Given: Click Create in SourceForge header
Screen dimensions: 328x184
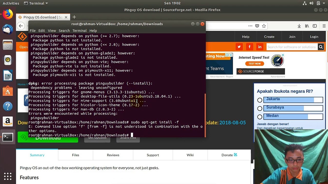Looking at the screenshot, I should (269, 37).
